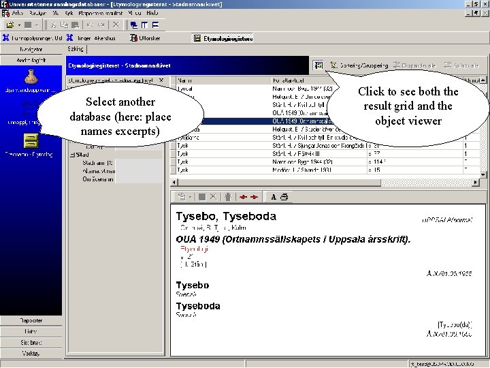Click the Andre fagfelt panel header

[x=31, y=60]
